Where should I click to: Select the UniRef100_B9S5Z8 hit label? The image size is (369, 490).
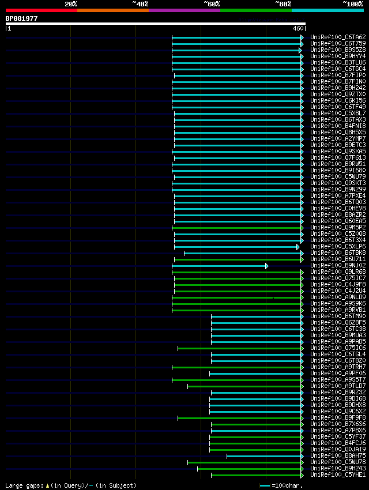pos(338,50)
